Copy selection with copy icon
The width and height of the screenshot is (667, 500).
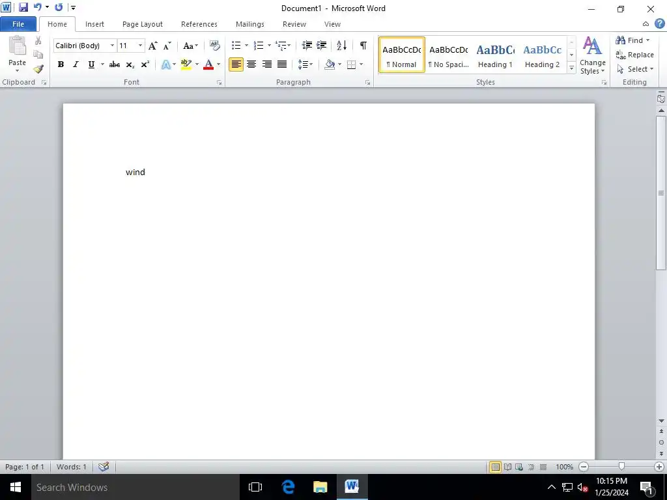(38, 55)
